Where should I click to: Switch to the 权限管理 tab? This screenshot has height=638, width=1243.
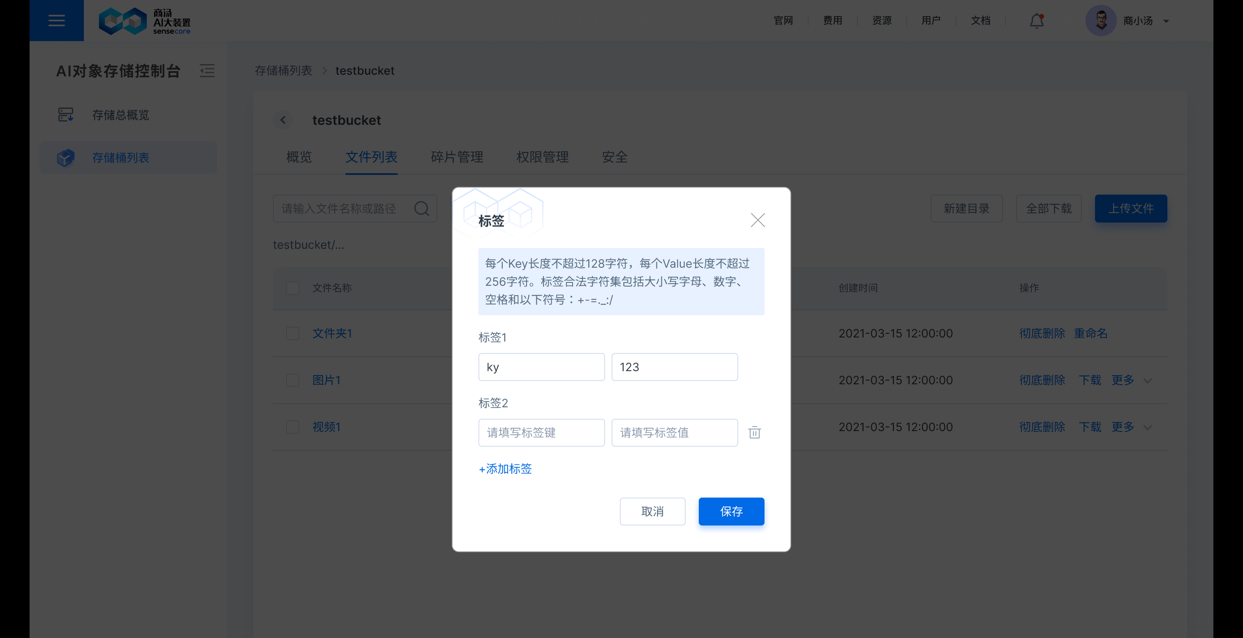coord(542,157)
